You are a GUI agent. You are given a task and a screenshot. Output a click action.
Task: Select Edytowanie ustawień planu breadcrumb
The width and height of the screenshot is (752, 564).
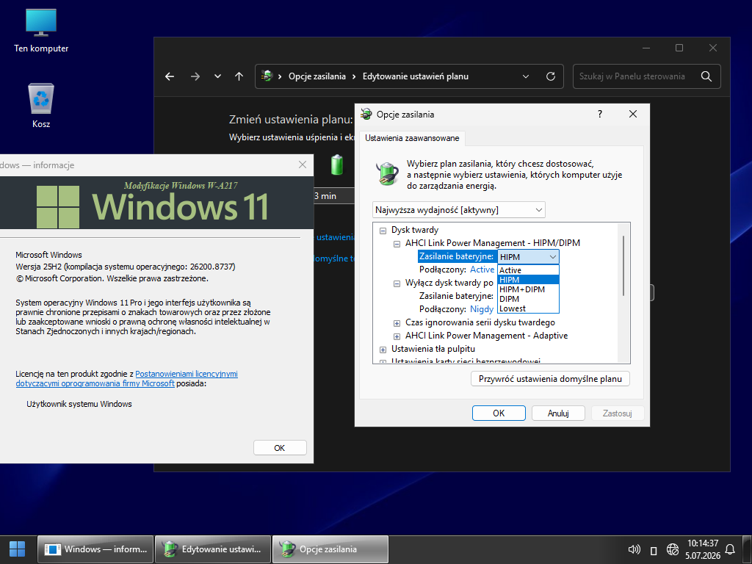point(416,76)
